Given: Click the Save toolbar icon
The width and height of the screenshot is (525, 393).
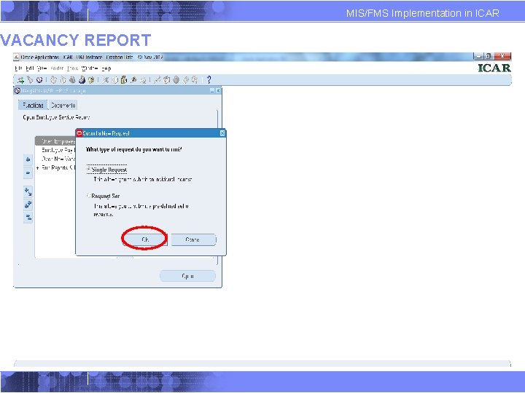Looking at the screenshot, I should coord(53,80).
